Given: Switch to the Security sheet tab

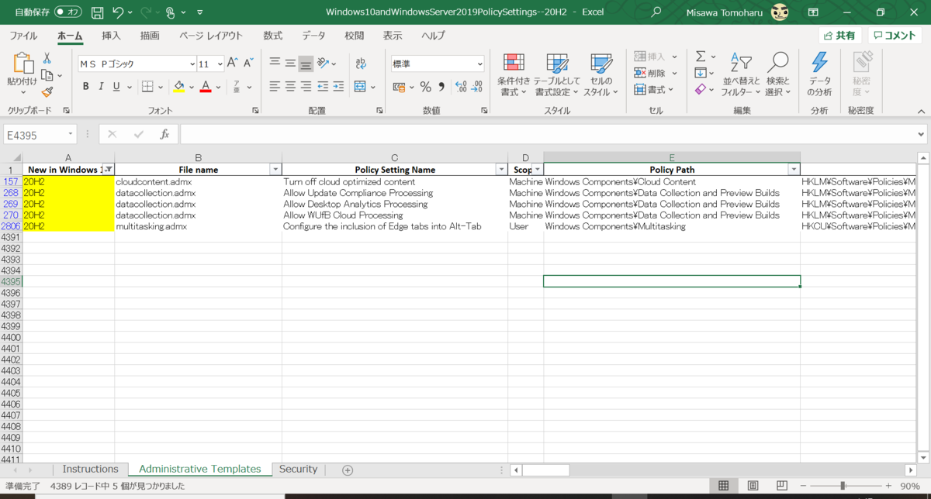Looking at the screenshot, I should pos(299,470).
